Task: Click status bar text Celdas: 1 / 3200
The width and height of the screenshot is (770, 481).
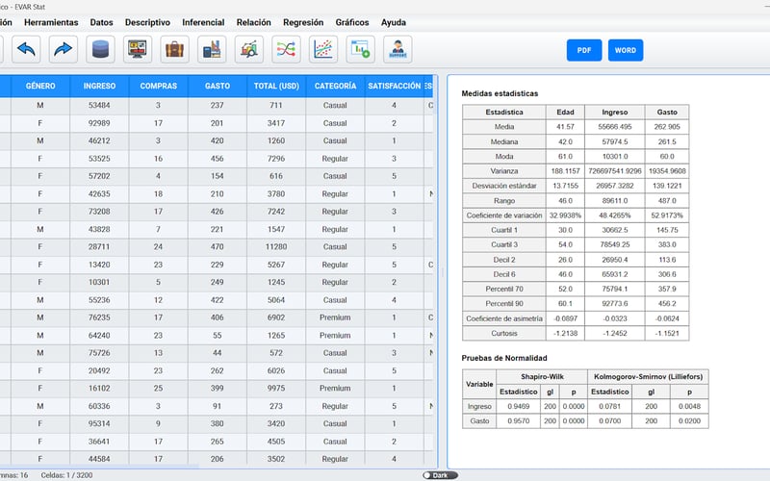Action: coord(66,475)
